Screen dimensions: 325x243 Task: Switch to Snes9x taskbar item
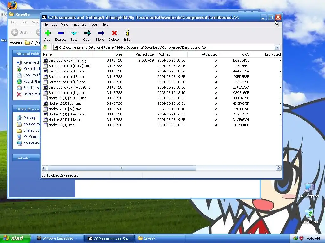(x=160, y=239)
